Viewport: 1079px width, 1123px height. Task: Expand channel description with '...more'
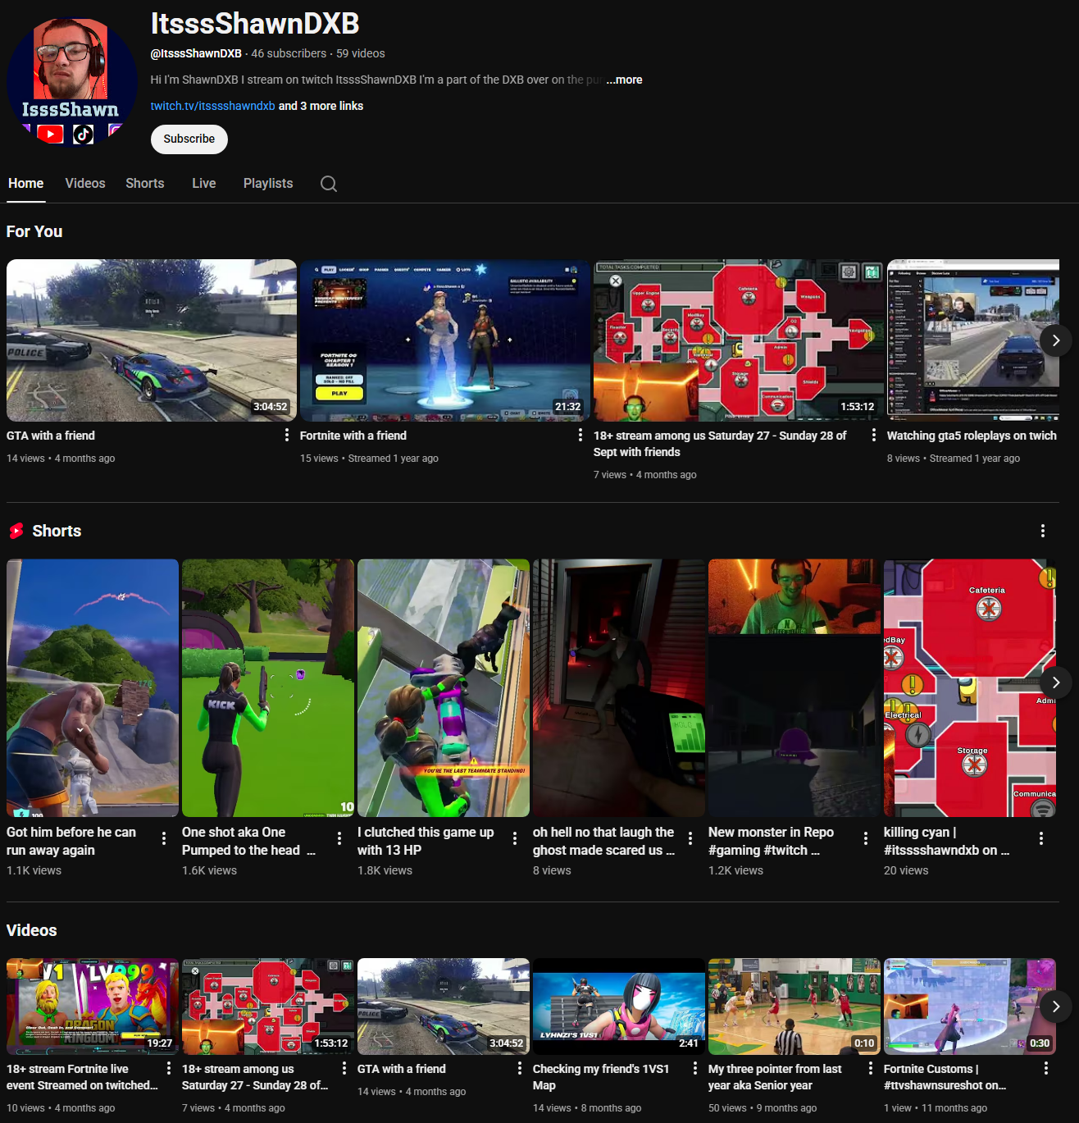click(624, 80)
